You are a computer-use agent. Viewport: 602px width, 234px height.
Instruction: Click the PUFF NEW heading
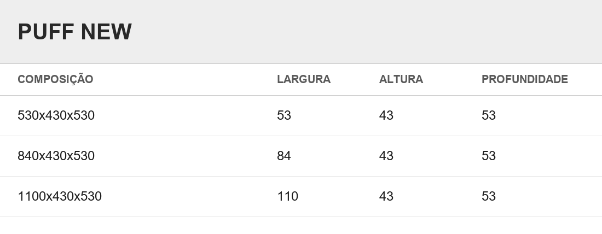tap(75, 32)
